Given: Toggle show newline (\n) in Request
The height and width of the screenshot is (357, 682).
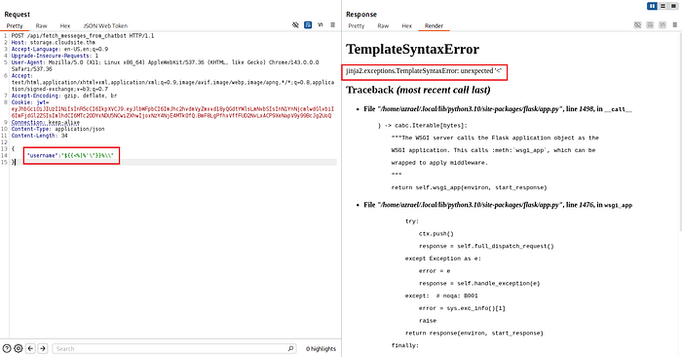Looking at the screenshot, I should (321, 24).
